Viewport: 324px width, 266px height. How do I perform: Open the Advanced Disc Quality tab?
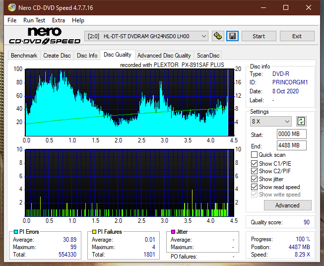(164, 56)
